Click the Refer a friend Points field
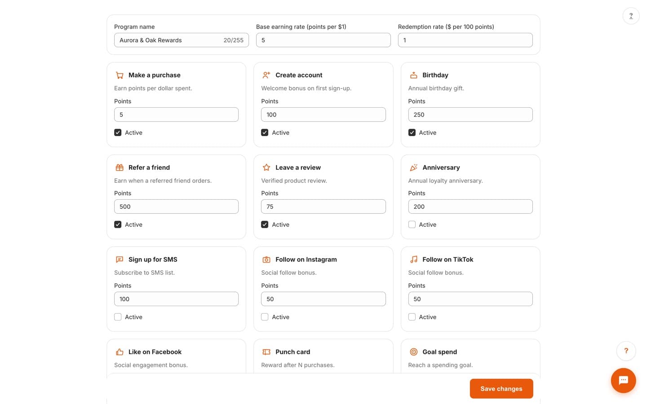The height and width of the screenshot is (404, 647). pos(176,206)
